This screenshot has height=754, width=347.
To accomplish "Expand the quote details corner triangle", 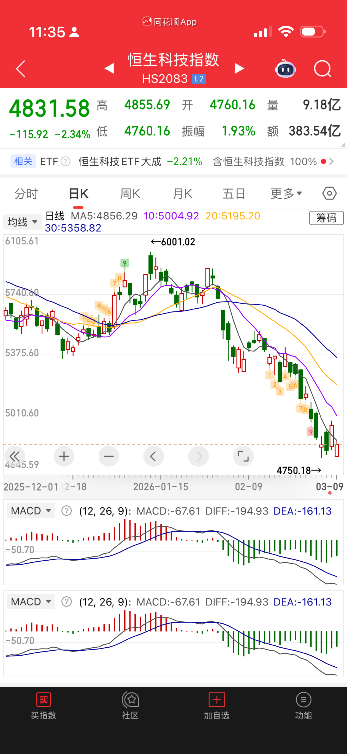I will pos(343,145).
